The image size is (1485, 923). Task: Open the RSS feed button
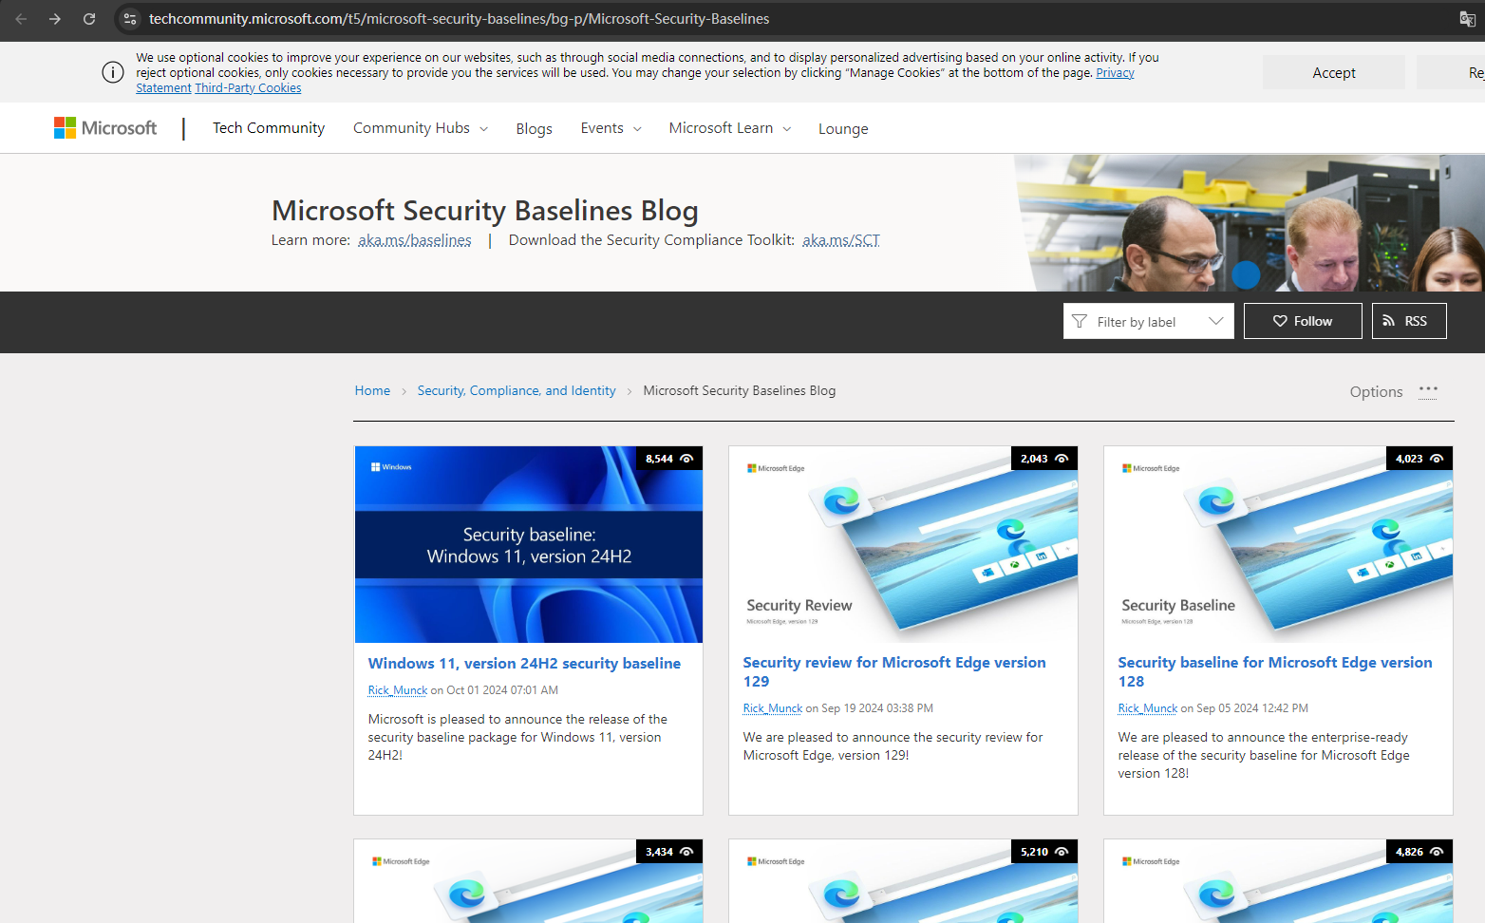coord(1409,322)
